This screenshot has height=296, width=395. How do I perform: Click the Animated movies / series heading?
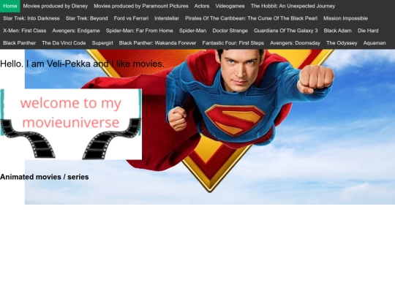coord(45,177)
